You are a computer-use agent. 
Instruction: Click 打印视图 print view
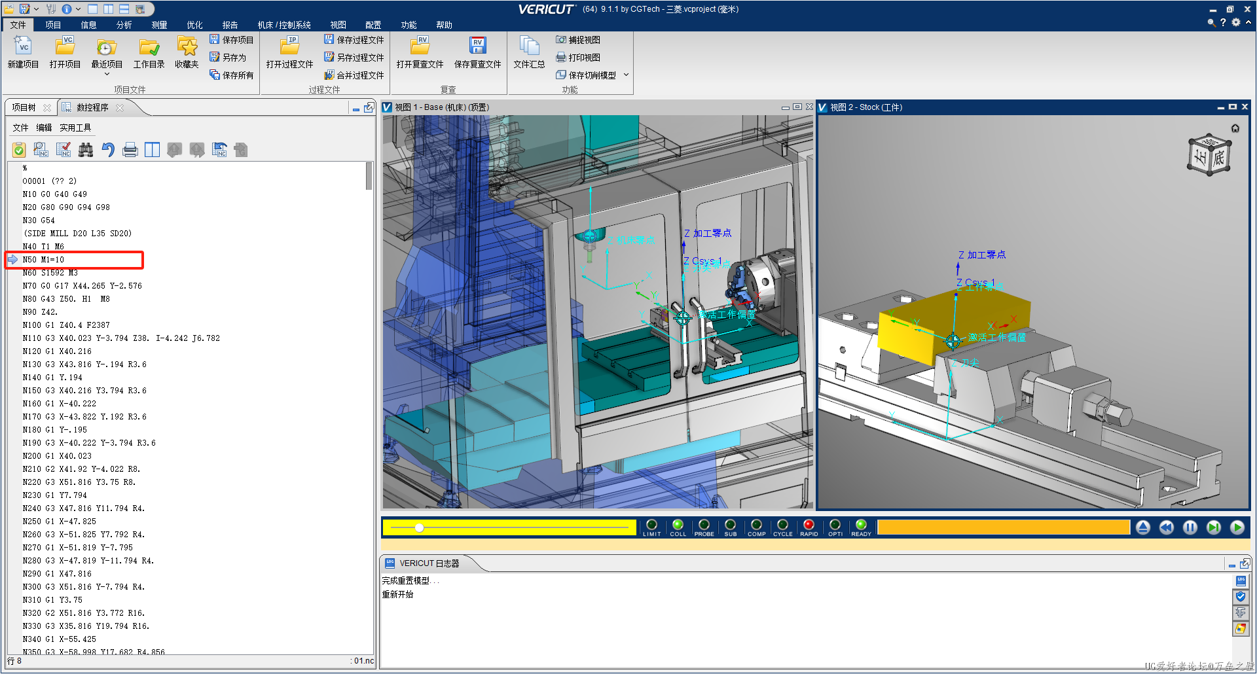coord(578,58)
